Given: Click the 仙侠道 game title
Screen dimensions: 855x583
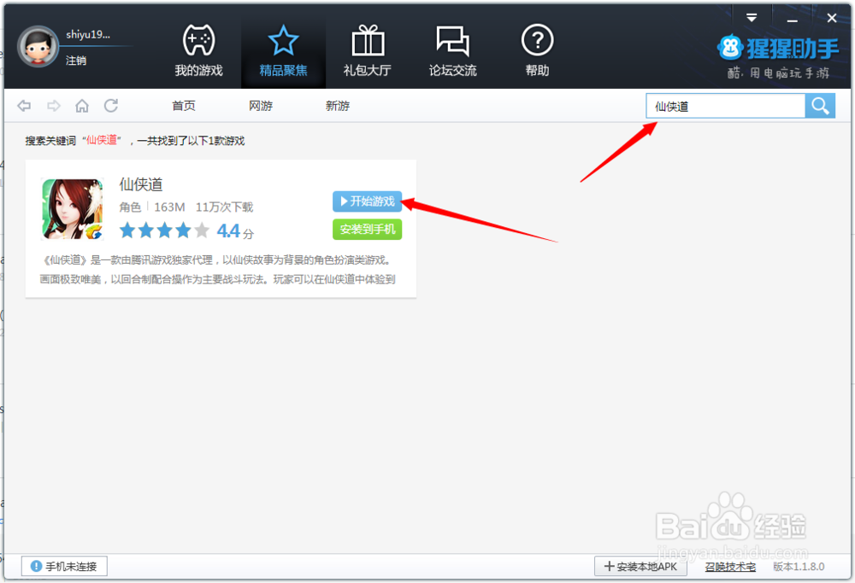Looking at the screenshot, I should tap(141, 184).
